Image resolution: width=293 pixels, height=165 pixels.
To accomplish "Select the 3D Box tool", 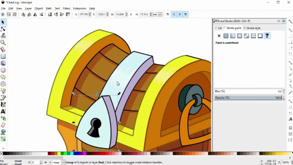I will click(3, 63).
